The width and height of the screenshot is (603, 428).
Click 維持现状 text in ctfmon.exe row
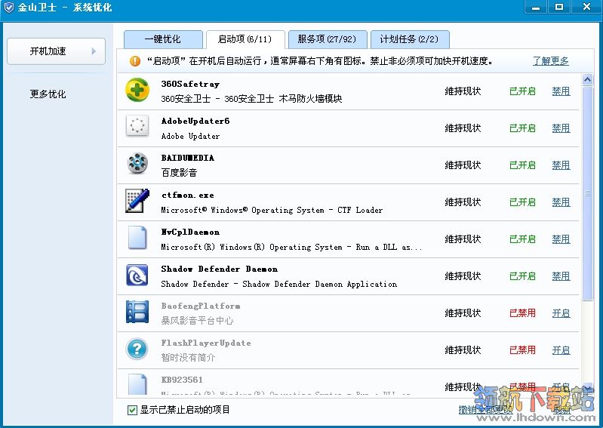point(463,202)
